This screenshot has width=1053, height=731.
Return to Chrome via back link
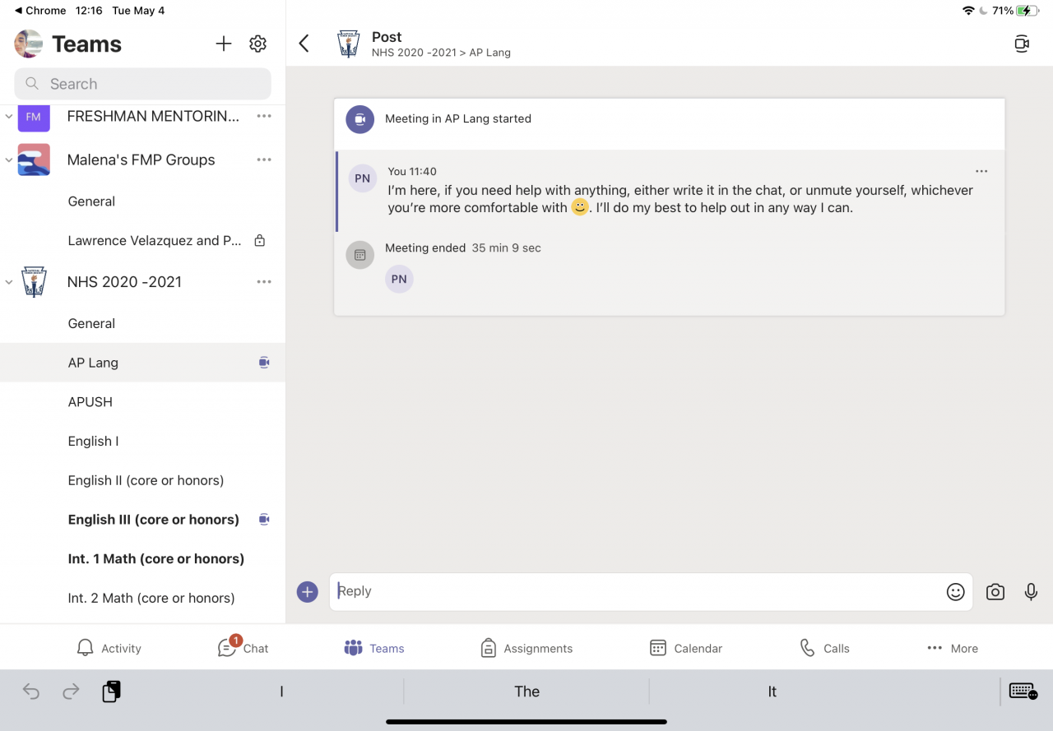coord(40,11)
